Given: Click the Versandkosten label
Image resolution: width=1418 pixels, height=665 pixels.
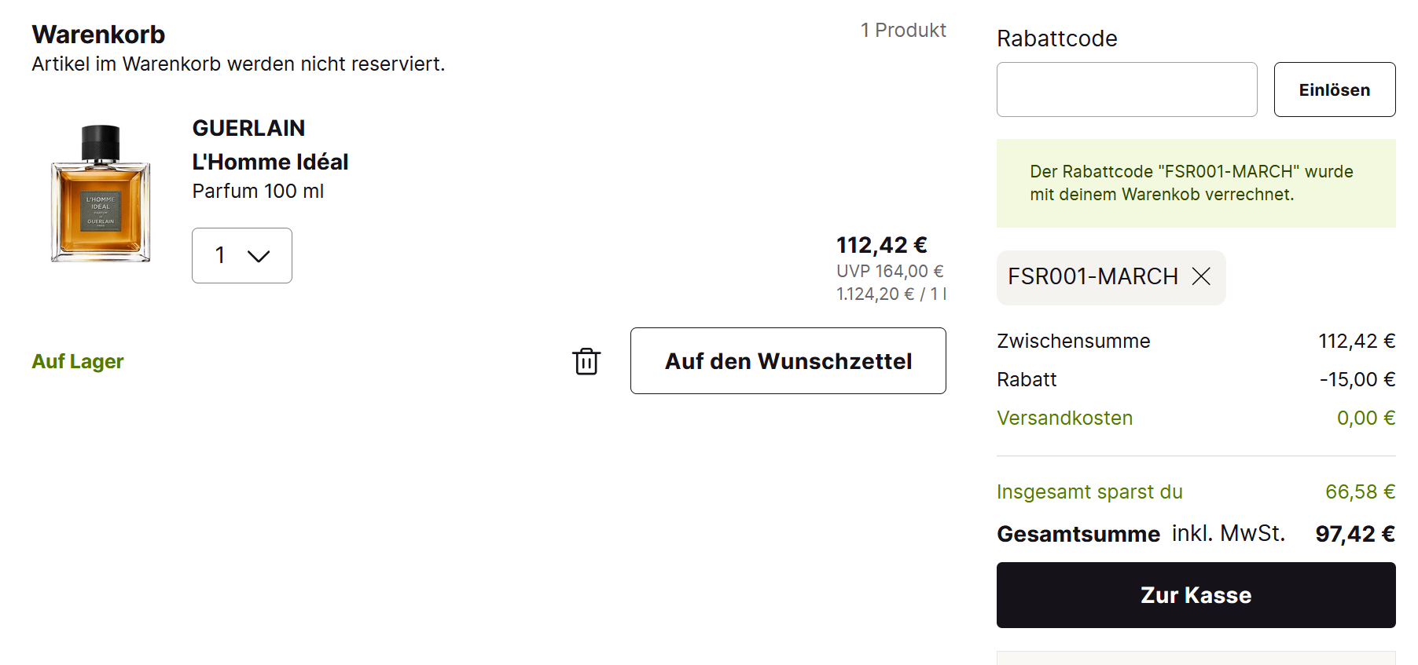Looking at the screenshot, I should (1064, 418).
